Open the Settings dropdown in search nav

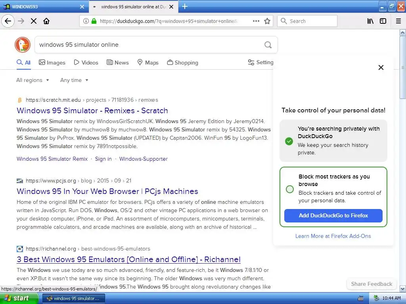[260, 62]
